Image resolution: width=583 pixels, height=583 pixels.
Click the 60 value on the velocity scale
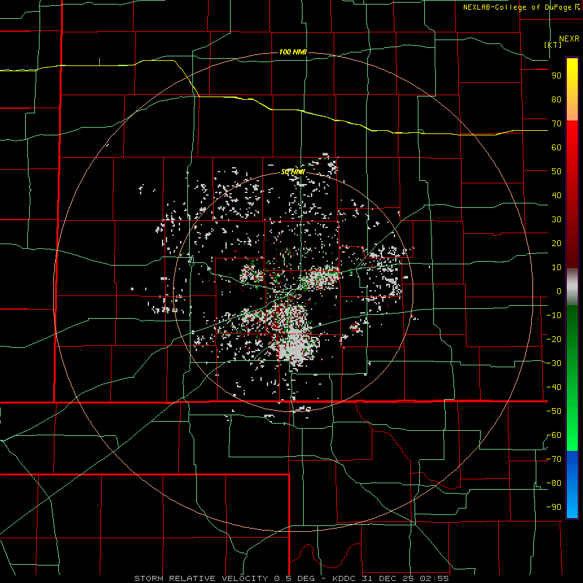(556, 147)
